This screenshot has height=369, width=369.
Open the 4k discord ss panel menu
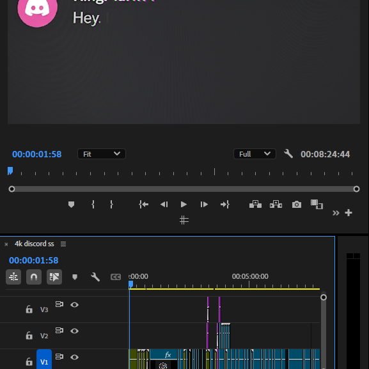[63, 244]
